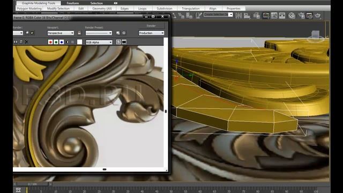
Task: Click the time slider showing 0 / 100
Action: [33, 184]
